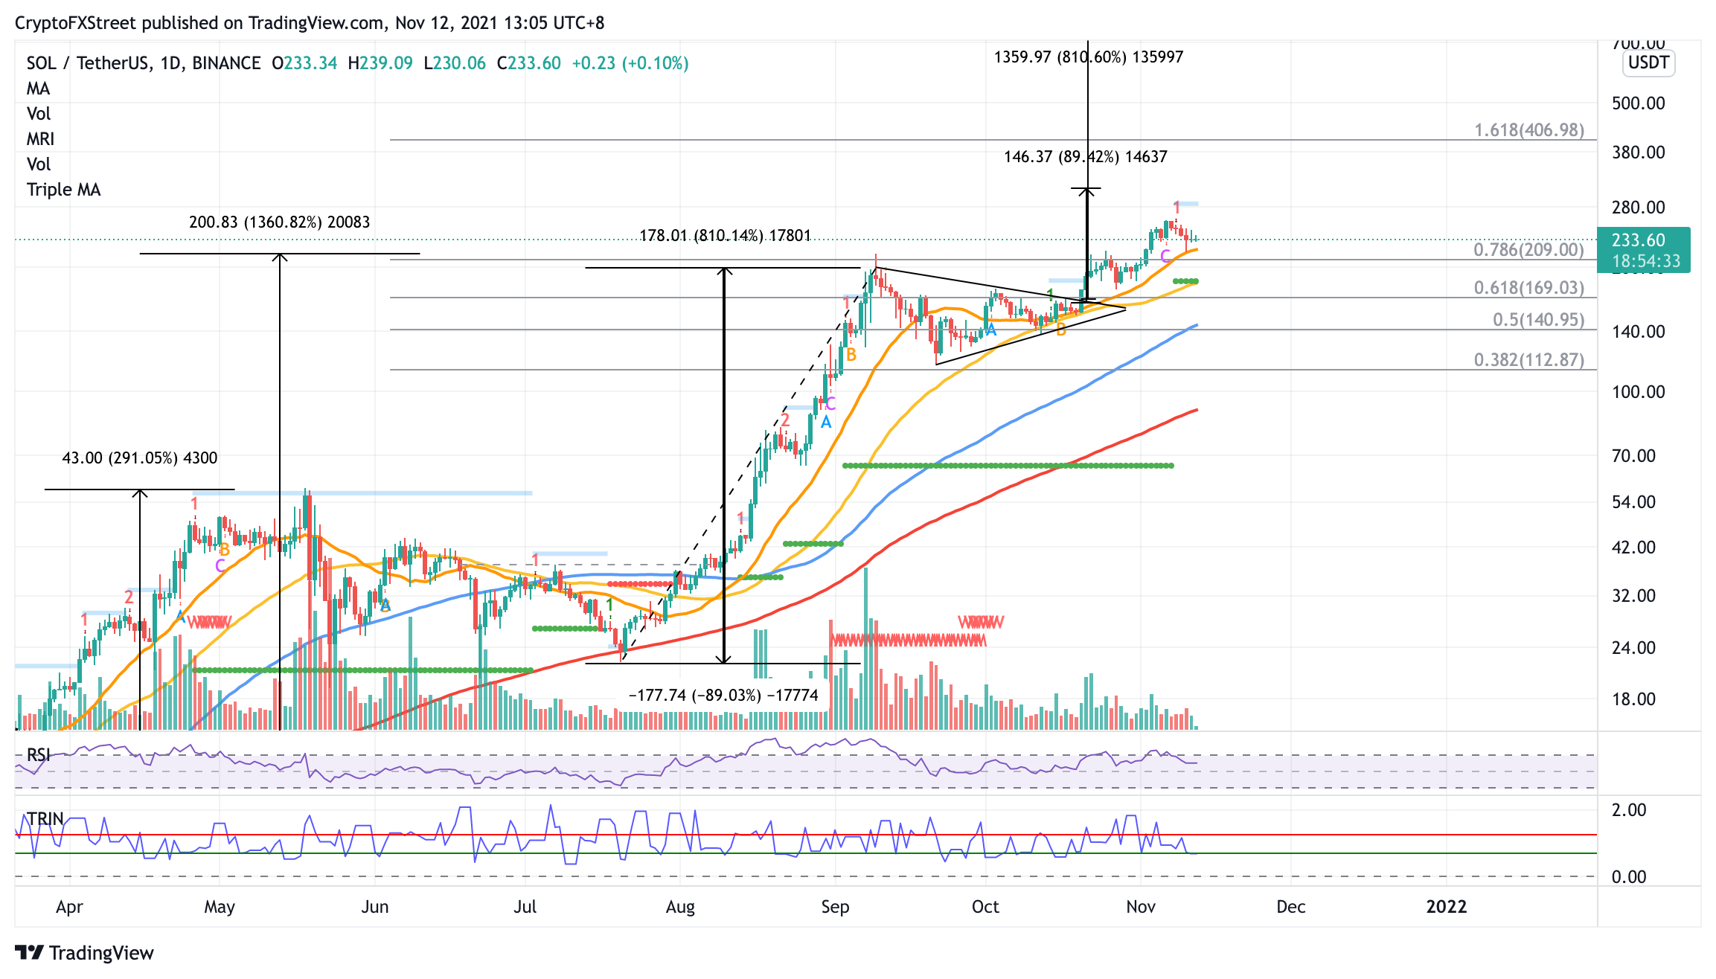
Task: Click the USDT currency badge
Action: coord(1648,62)
